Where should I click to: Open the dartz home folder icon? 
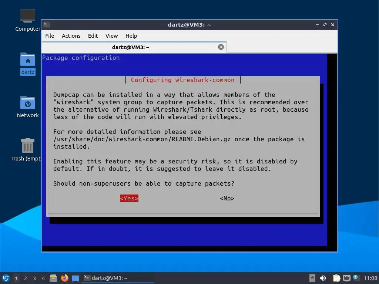(27, 64)
